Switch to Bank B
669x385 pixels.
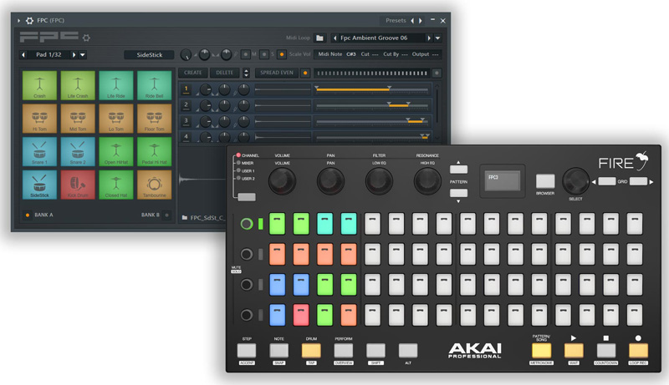coord(166,215)
